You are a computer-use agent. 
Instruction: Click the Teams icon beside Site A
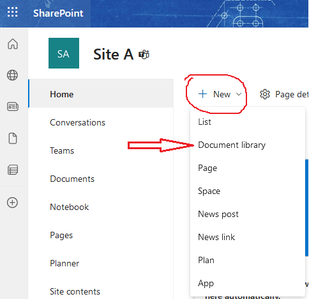[144, 54]
